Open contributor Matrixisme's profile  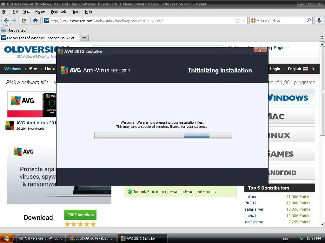[254, 222]
